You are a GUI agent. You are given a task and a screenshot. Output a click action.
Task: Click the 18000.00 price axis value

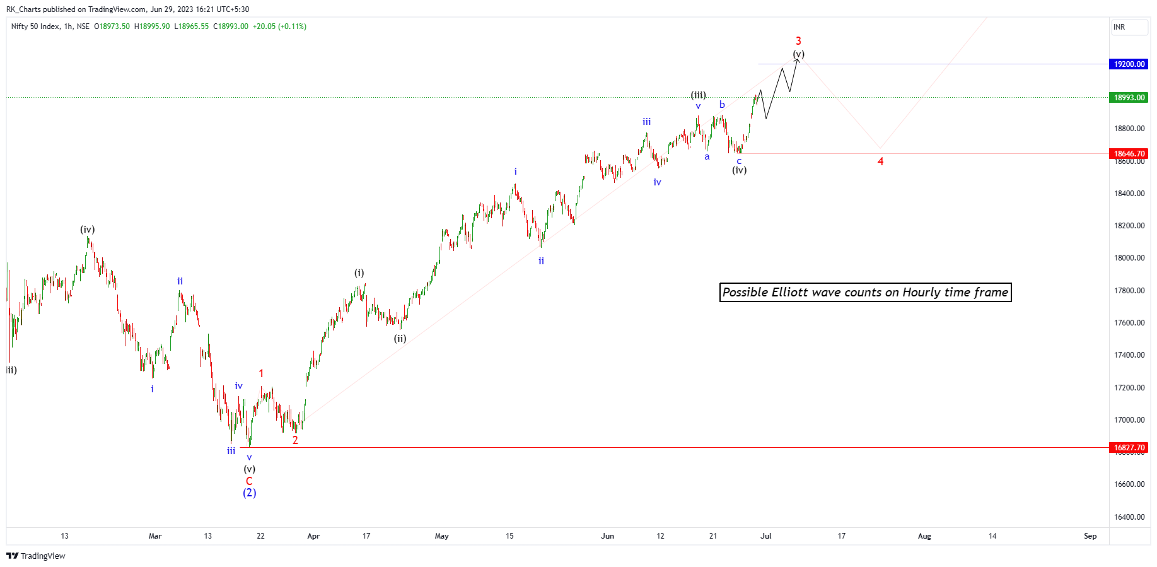[1129, 258]
